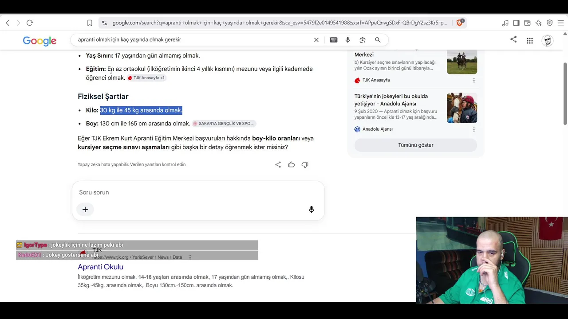Click the 'Yapay zeka hata yapabilir' disclaimer

coord(131,164)
